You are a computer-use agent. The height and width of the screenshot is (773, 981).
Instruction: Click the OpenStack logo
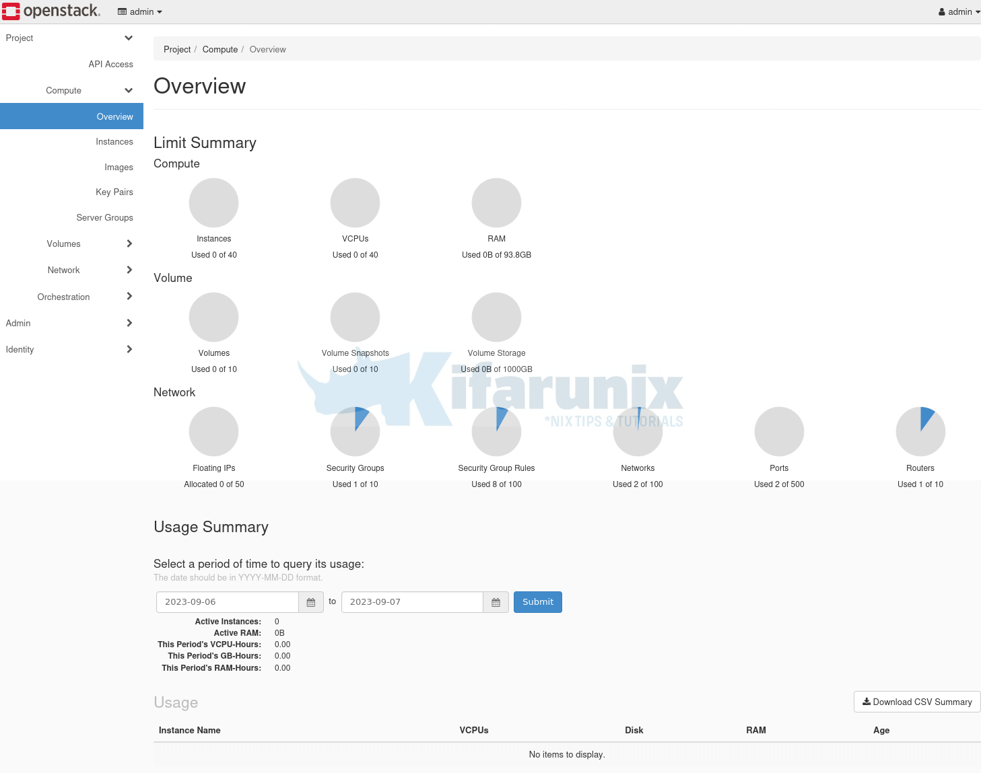tap(50, 11)
